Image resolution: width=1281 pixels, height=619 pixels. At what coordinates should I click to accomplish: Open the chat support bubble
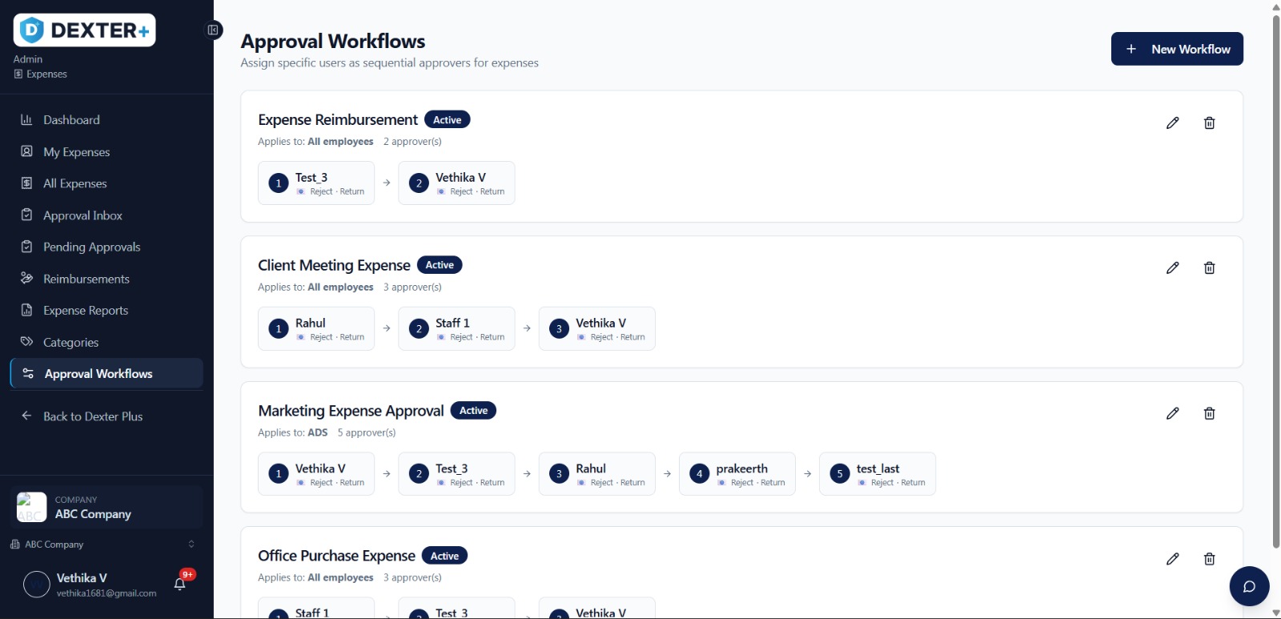[x=1249, y=587]
